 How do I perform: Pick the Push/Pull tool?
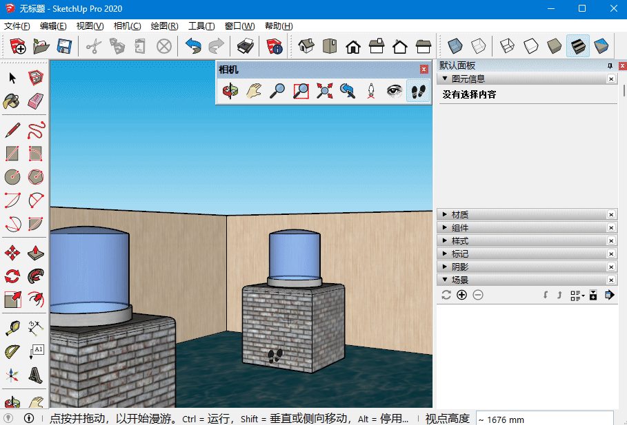36,254
